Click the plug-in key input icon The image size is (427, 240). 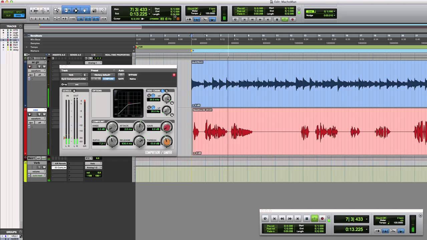(64, 84)
